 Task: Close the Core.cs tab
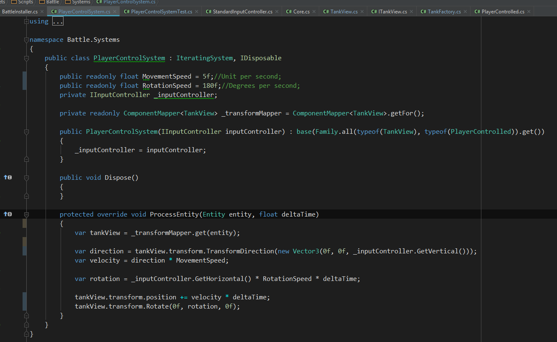coord(314,12)
